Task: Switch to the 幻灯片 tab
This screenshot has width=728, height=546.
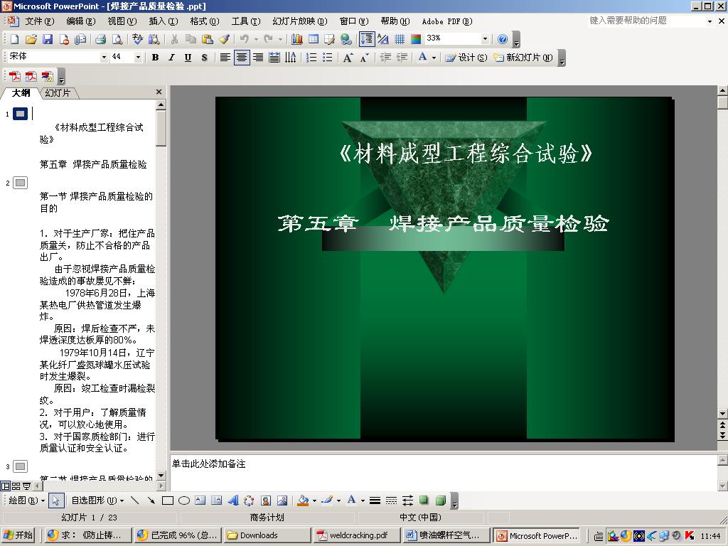Action: tap(58, 93)
